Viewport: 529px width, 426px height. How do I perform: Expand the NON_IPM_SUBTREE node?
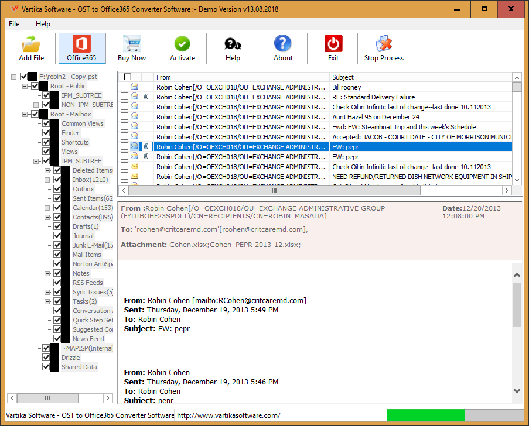point(36,105)
